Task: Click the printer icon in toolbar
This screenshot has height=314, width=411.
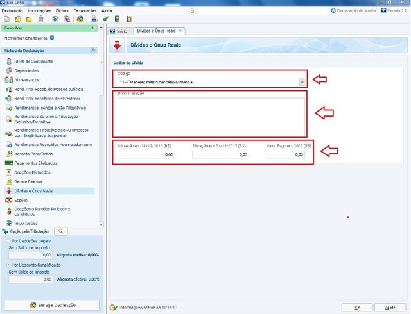Action: (94, 19)
